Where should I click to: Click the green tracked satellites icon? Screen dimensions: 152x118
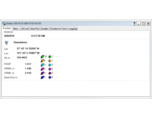tap(42, 57)
